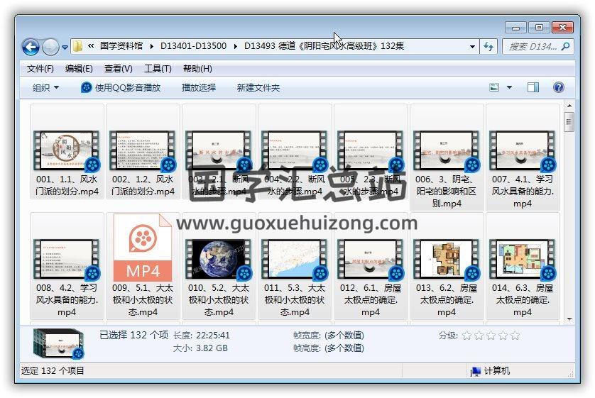595x398 pixels.
Task: Open the help question mark icon
Action: pyautogui.click(x=558, y=87)
